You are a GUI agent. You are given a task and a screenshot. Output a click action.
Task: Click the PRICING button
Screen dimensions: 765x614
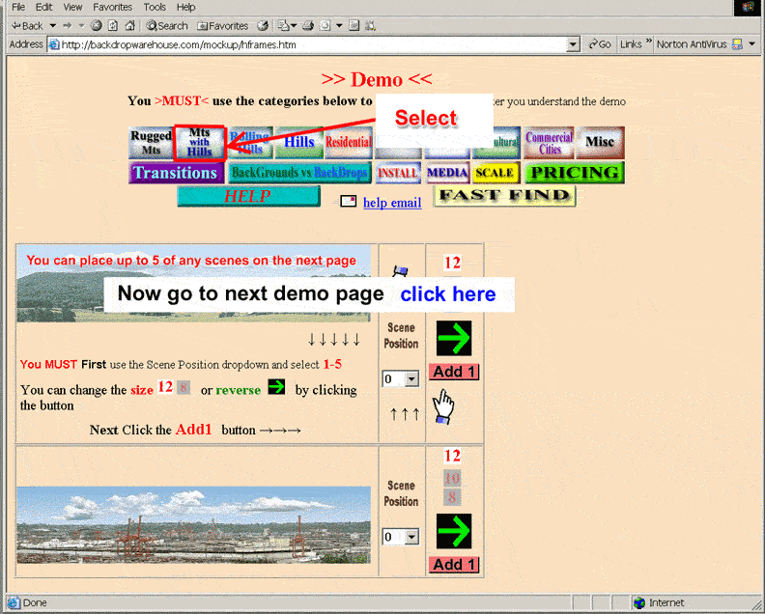click(x=574, y=173)
